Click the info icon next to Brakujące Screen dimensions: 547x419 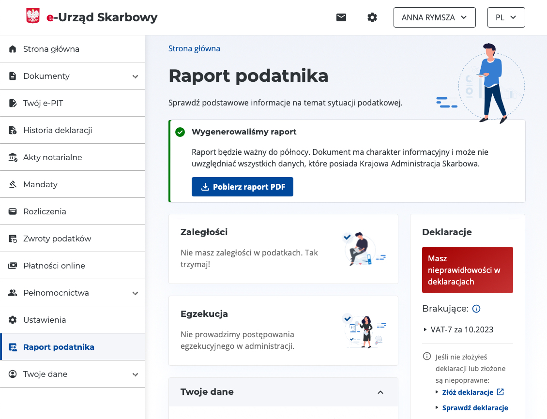point(476,309)
